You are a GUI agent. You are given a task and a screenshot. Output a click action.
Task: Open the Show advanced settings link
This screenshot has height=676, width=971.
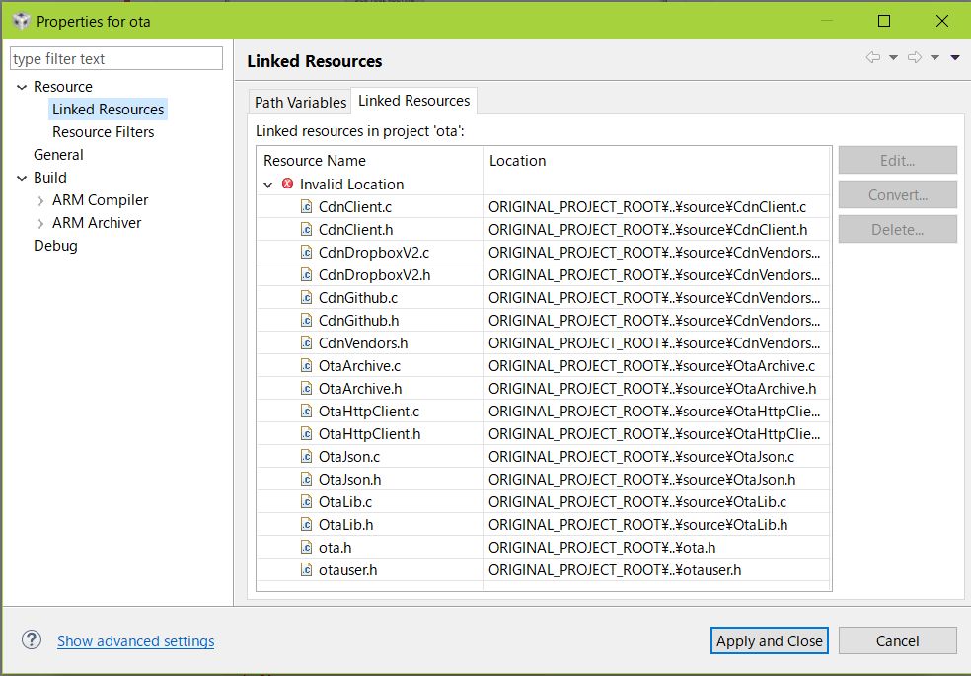coord(135,641)
